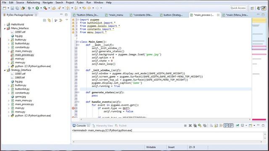Click the error marker on line 29
The height and width of the screenshot is (151, 269).
coord(73,108)
